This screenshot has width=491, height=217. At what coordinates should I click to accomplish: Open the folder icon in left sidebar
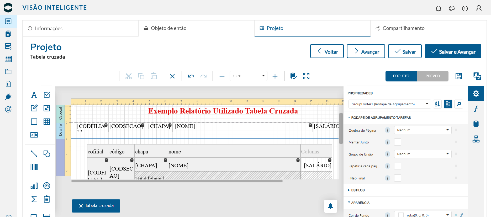pyautogui.click(x=8, y=71)
